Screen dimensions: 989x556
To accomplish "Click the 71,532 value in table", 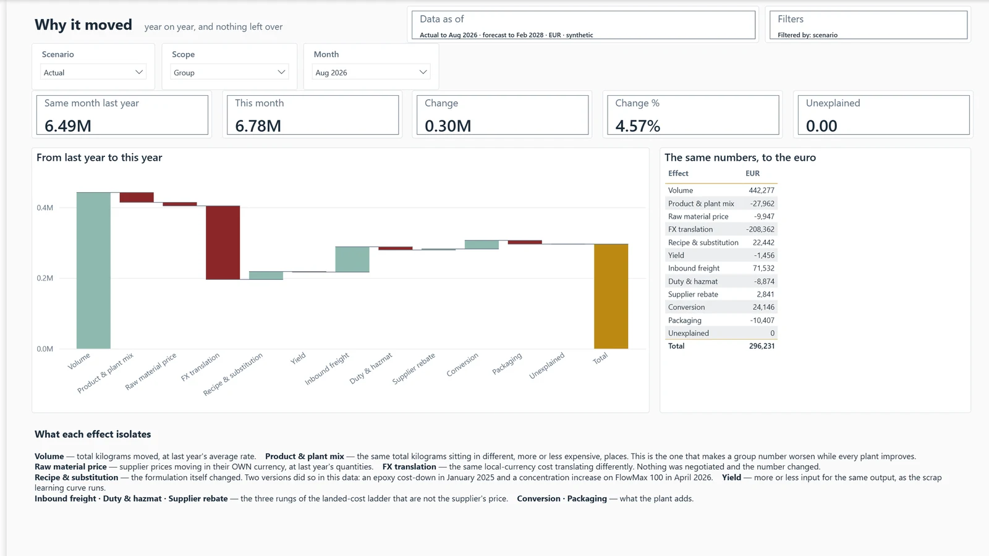I will coord(763,268).
